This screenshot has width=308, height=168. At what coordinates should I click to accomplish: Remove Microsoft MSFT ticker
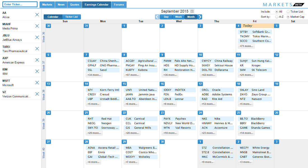pyautogui.click(x=37, y=82)
